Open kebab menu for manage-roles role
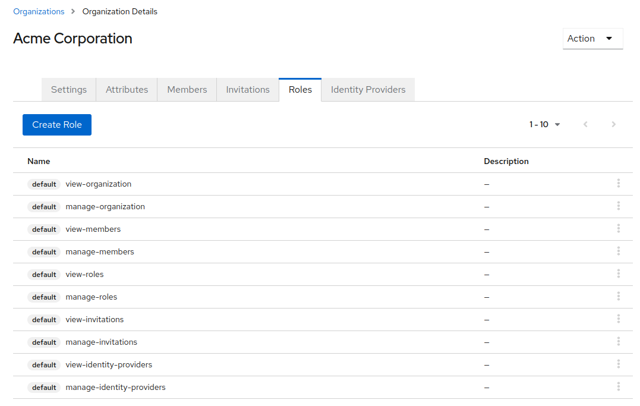Image resolution: width=640 pixels, height=406 pixels. coord(618,297)
